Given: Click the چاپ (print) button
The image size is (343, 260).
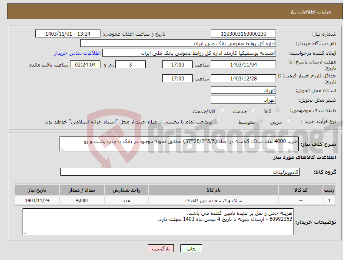Looking at the screenshot, I should 191,248.
